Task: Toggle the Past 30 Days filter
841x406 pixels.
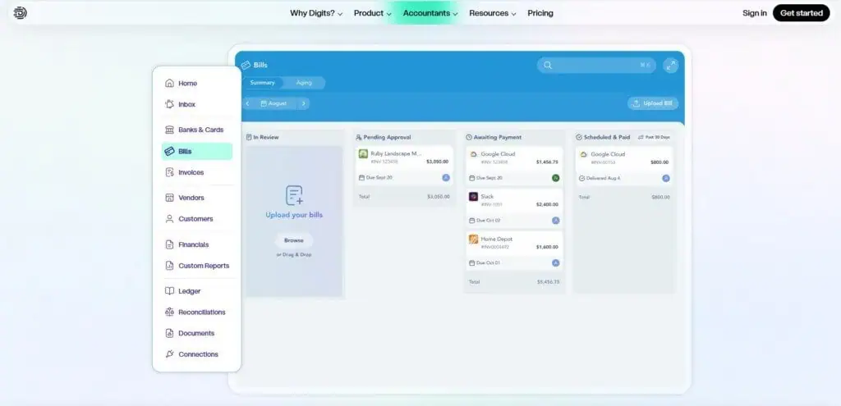Action: click(x=656, y=137)
